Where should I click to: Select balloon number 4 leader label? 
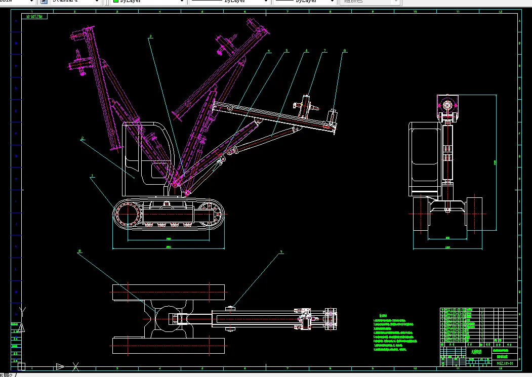[269, 51]
